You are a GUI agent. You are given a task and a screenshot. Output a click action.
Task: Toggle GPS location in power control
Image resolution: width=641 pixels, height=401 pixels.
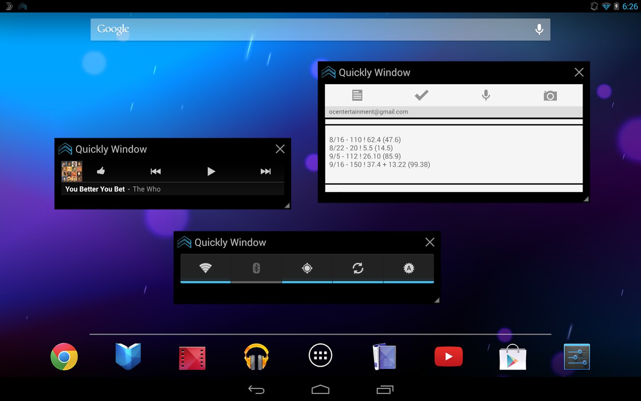tap(307, 268)
